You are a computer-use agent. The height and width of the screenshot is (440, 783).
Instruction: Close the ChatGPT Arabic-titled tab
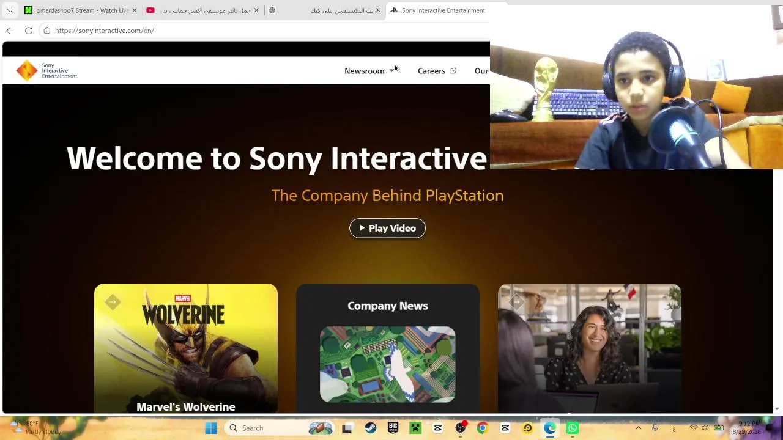click(378, 10)
